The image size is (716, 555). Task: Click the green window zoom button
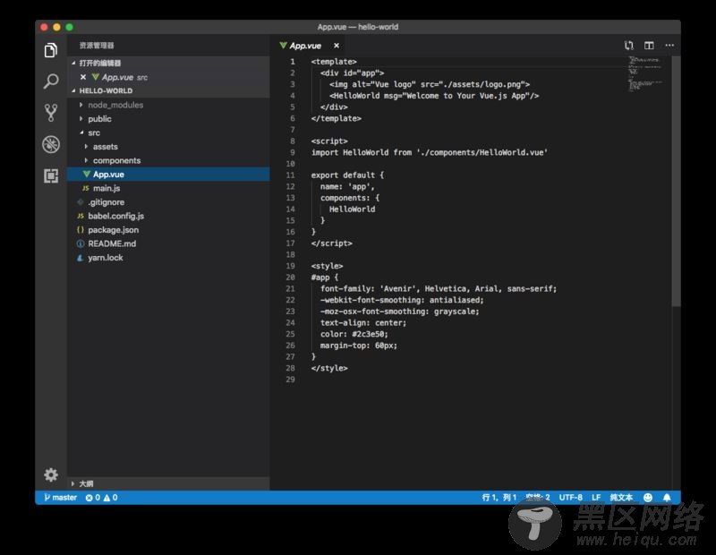pyautogui.click(x=70, y=27)
